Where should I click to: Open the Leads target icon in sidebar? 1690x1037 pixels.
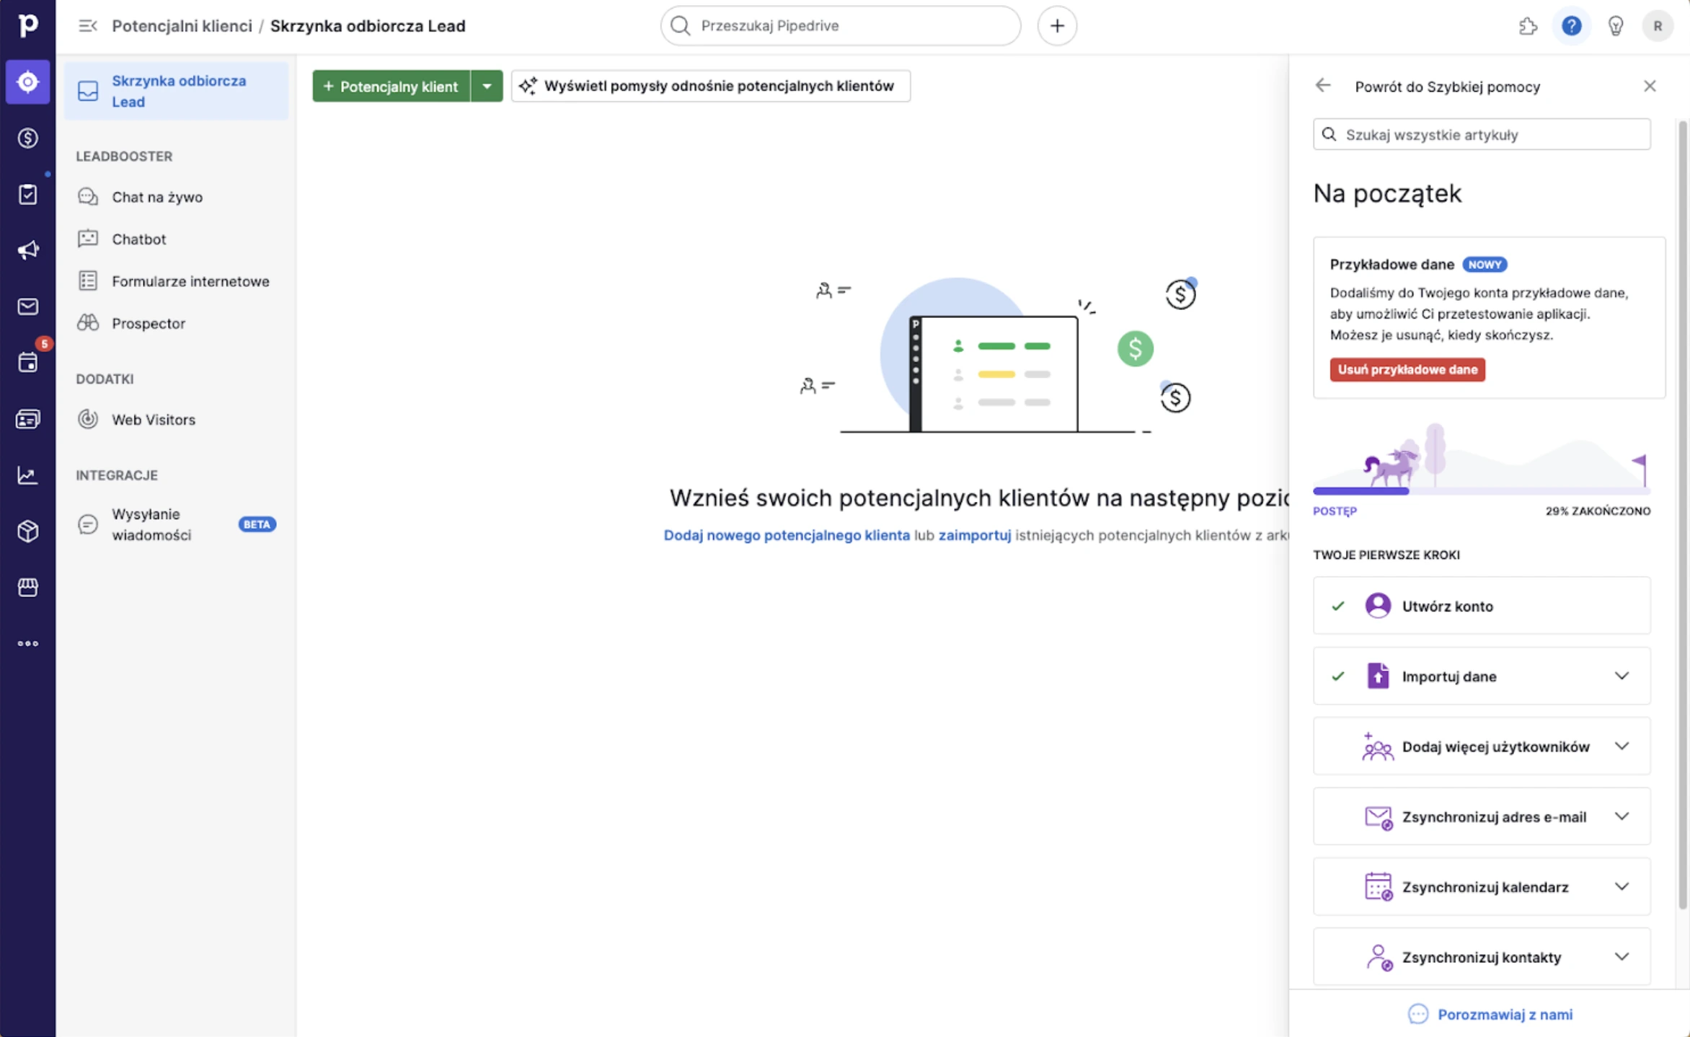tap(27, 81)
